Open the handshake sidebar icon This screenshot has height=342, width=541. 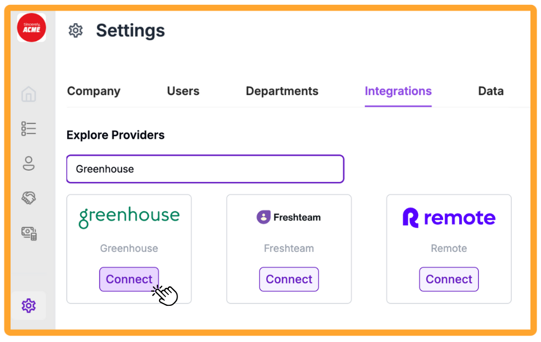29,198
